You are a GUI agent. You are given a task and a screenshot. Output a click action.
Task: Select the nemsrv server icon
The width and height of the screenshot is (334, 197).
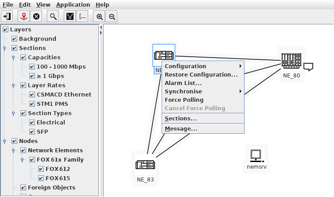click(256, 155)
